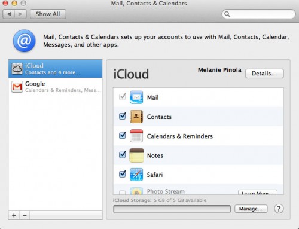Click the 'Notes' service label
Viewport: 299px width, 229px height.
[x=155, y=155]
